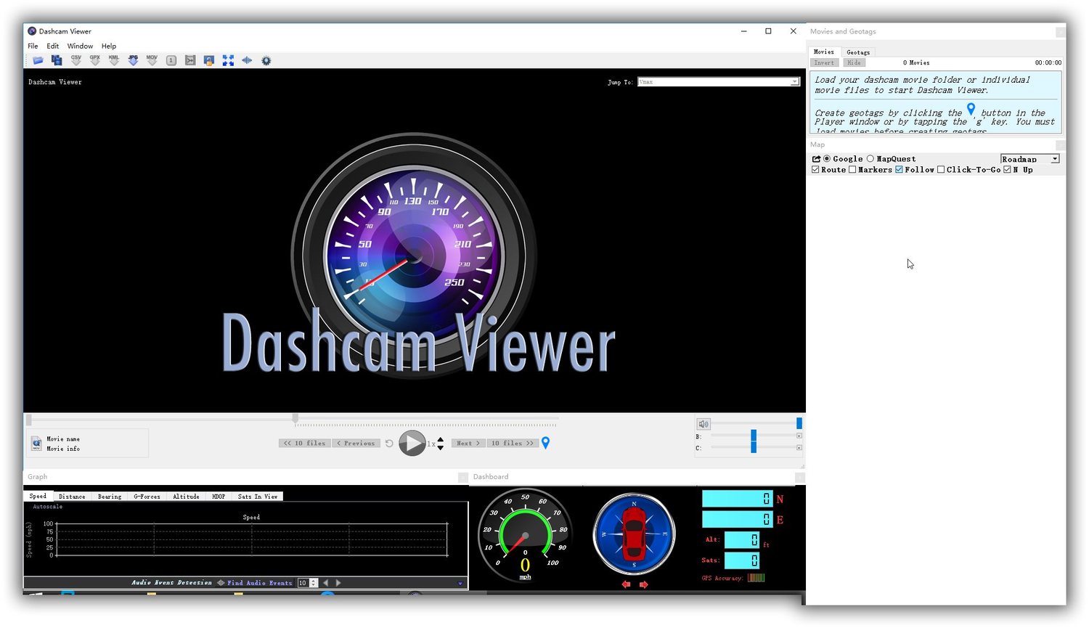Screen dimensions: 1089x628
Task: Open movie folder with the folder icon
Action: pos(38,60)
